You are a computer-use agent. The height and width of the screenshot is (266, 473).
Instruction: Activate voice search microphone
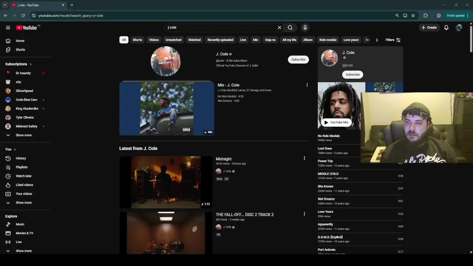point(305,27)
